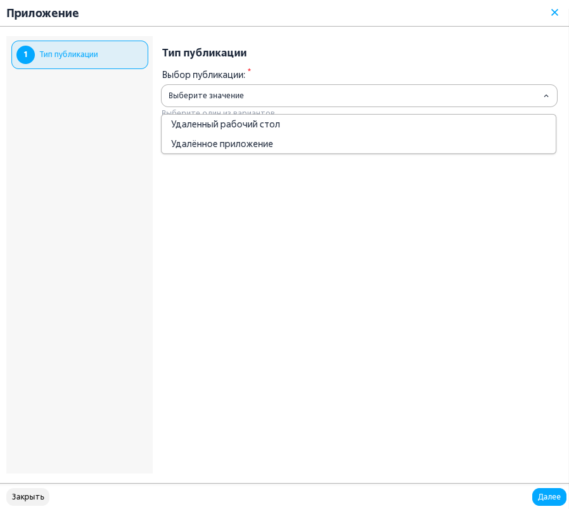Proceed with the Далее button
Viewport: 569px width, 509px height.
(x=549, y=497)
